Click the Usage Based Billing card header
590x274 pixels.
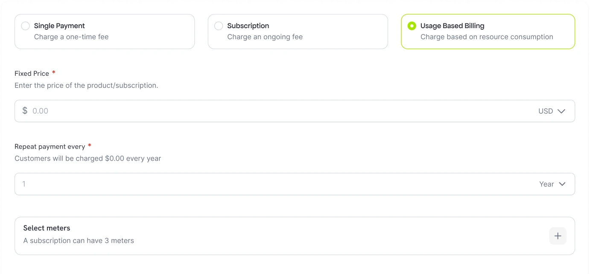click(452, 26)
